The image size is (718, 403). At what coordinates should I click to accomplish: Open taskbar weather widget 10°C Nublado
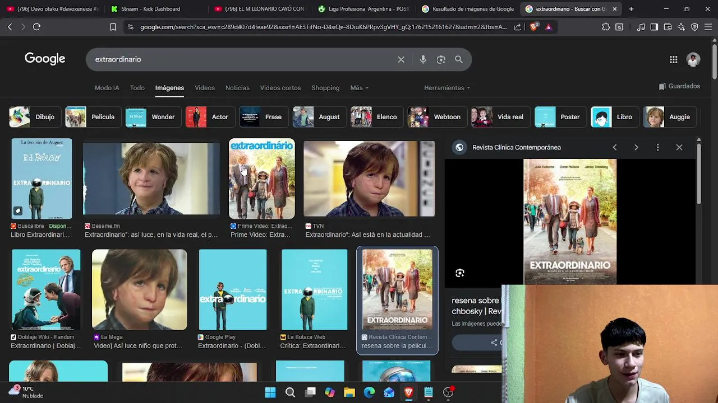pyautogui.click(x=26, y=392)
